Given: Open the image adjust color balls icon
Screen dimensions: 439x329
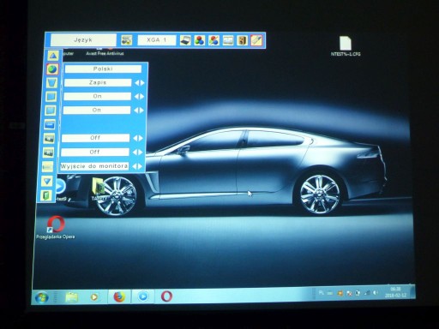Looking at the screenshot, I should [200, 40].
